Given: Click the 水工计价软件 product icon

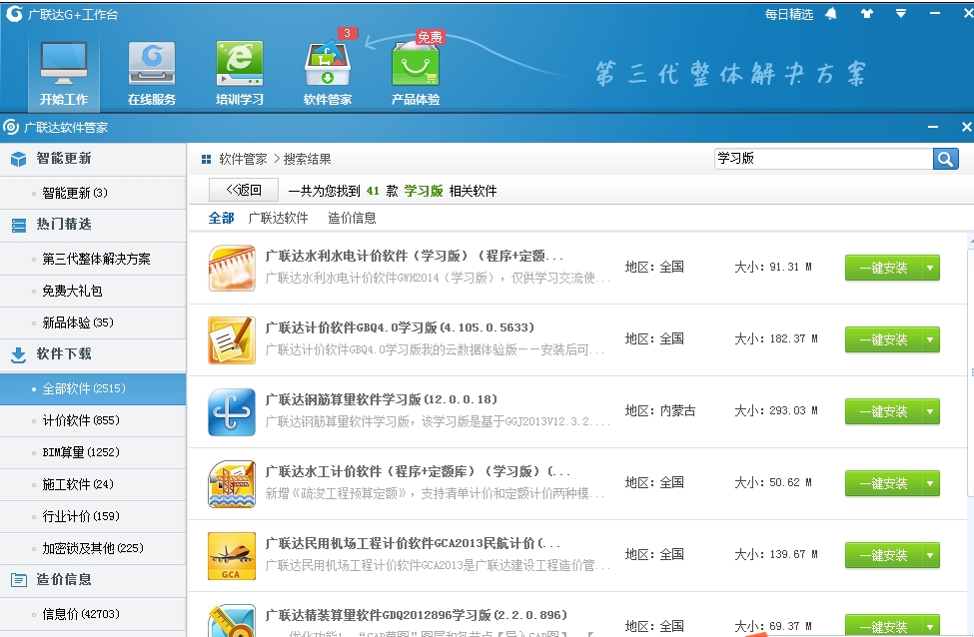Looking at the screenshot, I should [x=232, y=484].
